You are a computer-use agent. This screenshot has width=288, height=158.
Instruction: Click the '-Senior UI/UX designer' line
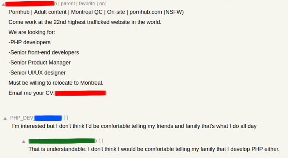tap(37, 73)
